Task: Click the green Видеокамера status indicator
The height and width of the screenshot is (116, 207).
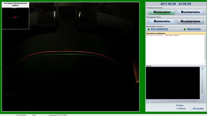Action: click(185, 29)
